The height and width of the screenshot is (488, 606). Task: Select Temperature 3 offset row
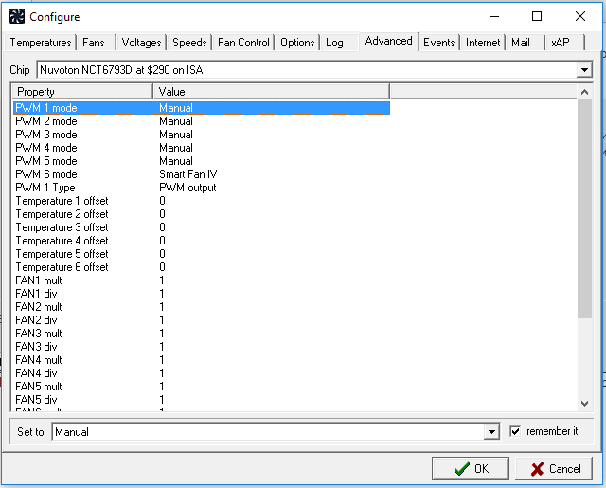point(202,227)
